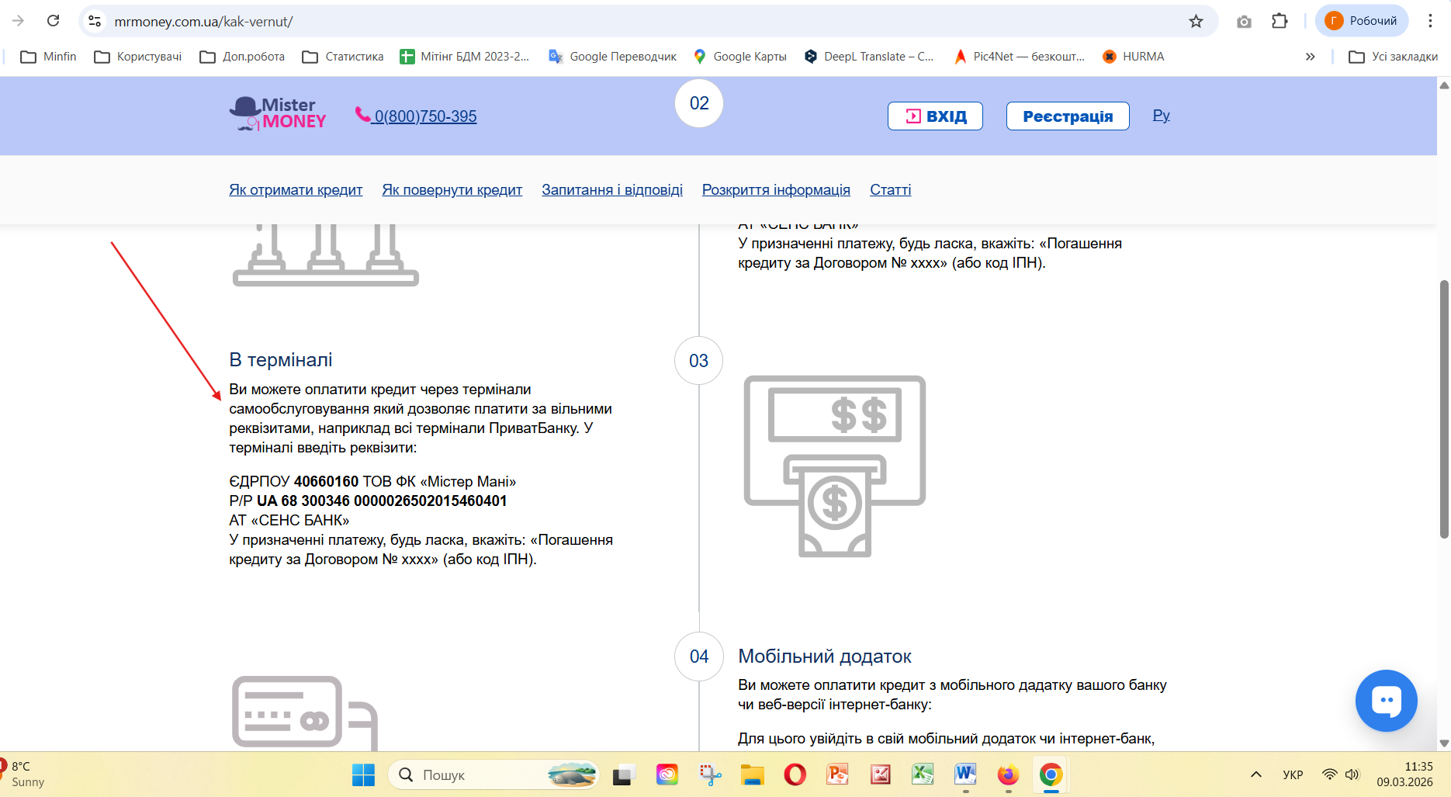Click the browser forward arrow
The height and width of the screenshot is (797, 1451).
(18, 21)
